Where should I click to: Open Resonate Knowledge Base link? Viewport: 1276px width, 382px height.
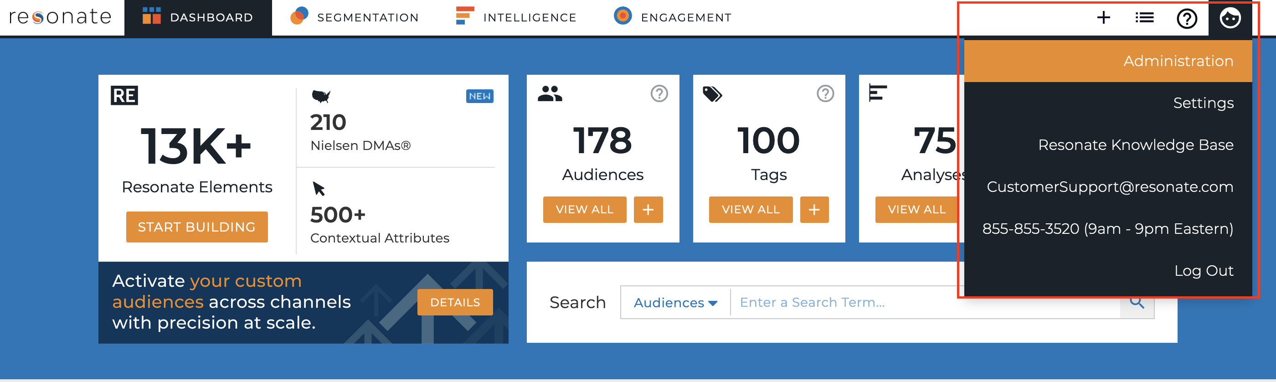tap(1107, 145)
